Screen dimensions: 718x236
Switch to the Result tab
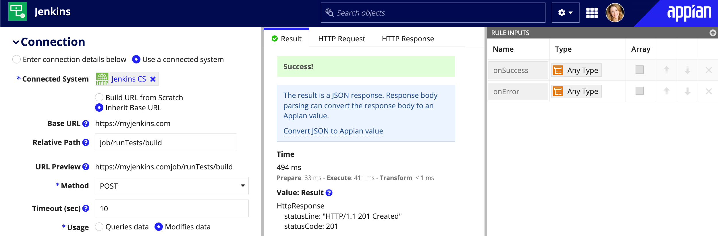pyautogui.click(x=286, y=38)
